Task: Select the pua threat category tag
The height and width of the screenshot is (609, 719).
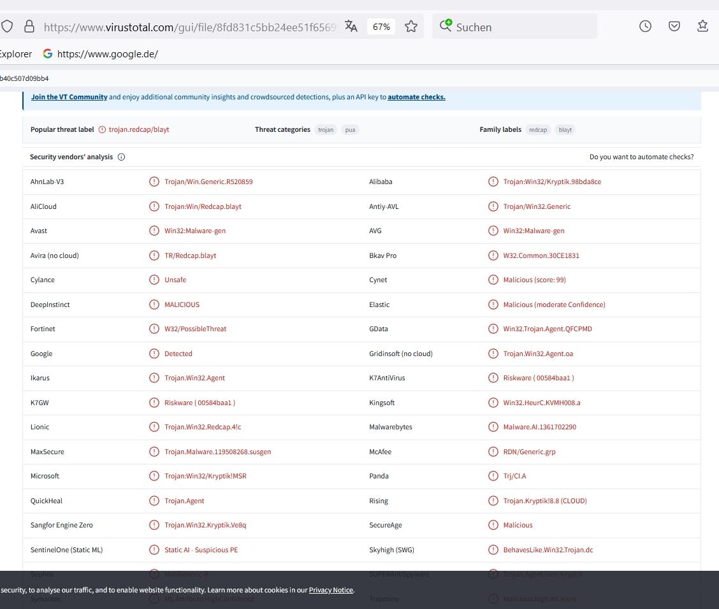Action: click(351, 130)
